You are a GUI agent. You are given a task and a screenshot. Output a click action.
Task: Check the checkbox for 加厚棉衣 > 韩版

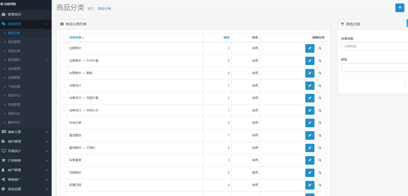pos(63,73)
